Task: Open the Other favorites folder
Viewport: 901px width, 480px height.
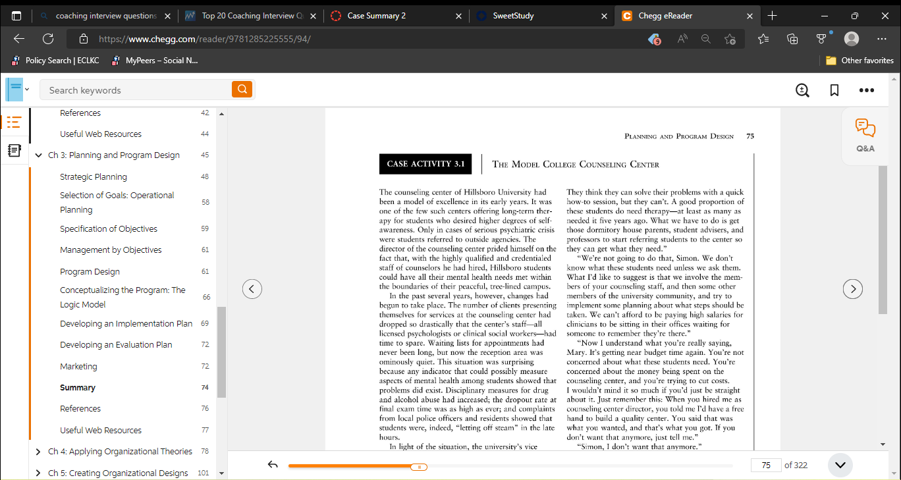Action: [860, 61]
